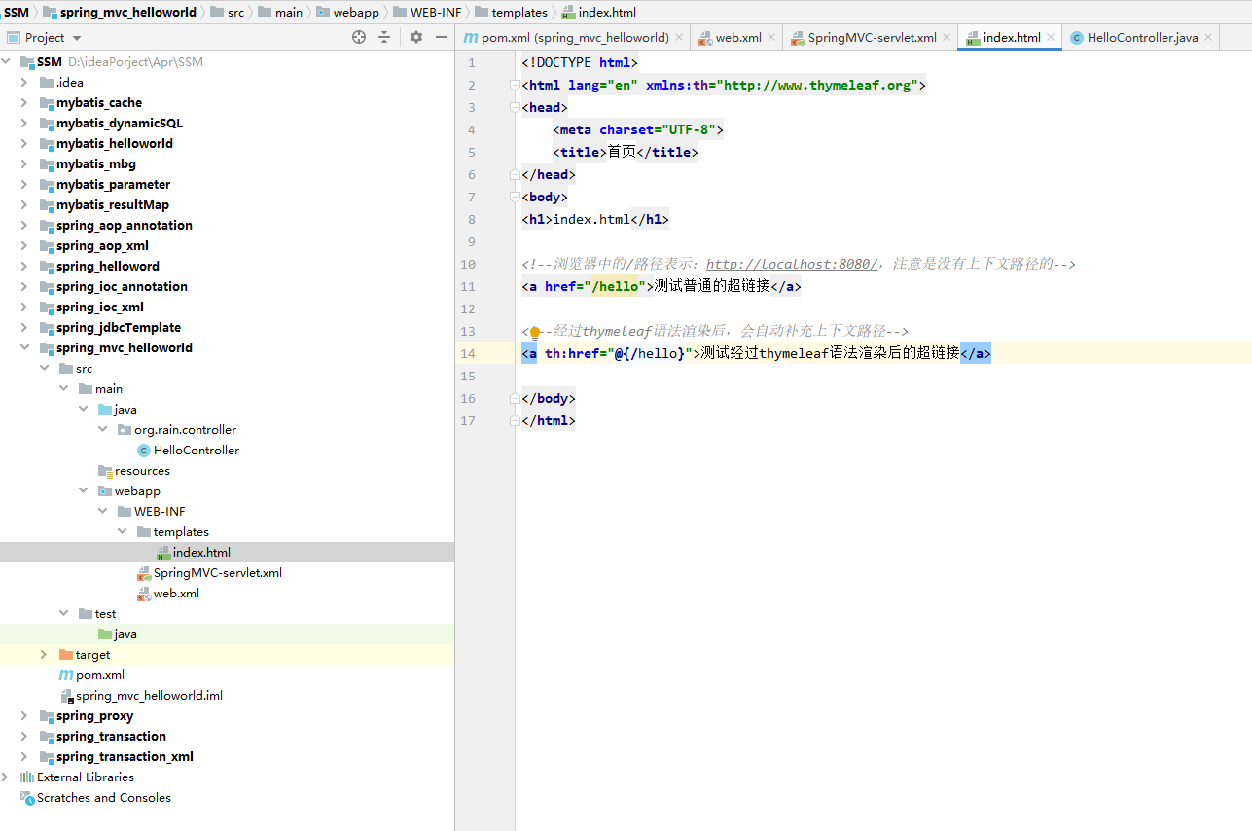Close the web.xml editor tab
The height and width of the screenshot is (831, 1252).
[x=772, y=38]
